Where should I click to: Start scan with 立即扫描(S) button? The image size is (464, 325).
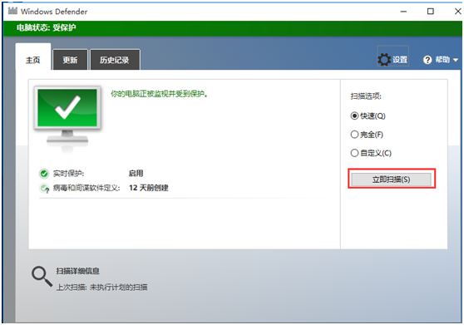(391, 180)
